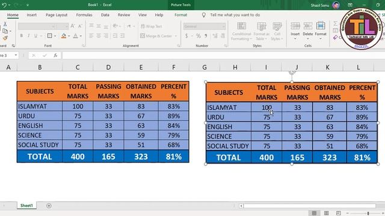Click the Orientation text angle icon

[x=115, y=26]
